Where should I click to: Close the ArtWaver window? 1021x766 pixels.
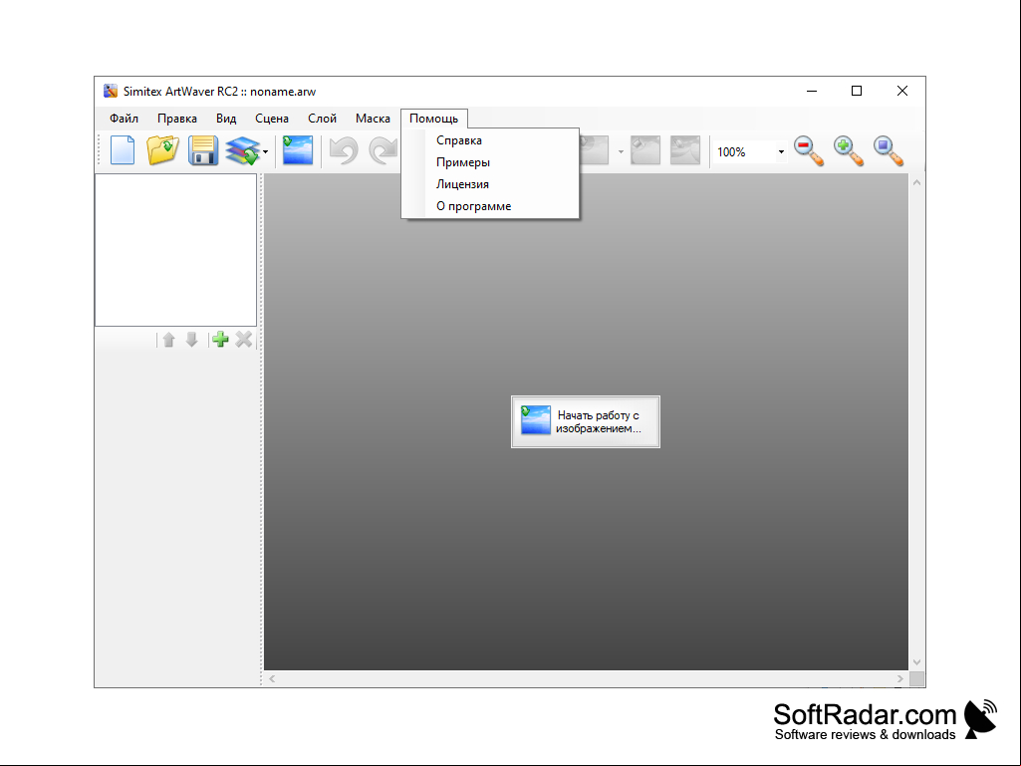pyautogui.click(x=902, y=92)
